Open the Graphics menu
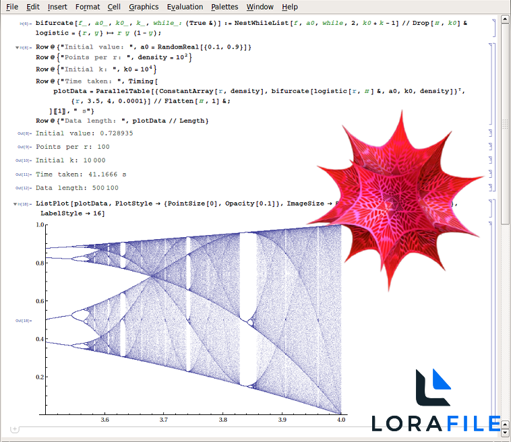This screenshot has width=511, height=442. (x=144, y=7)
